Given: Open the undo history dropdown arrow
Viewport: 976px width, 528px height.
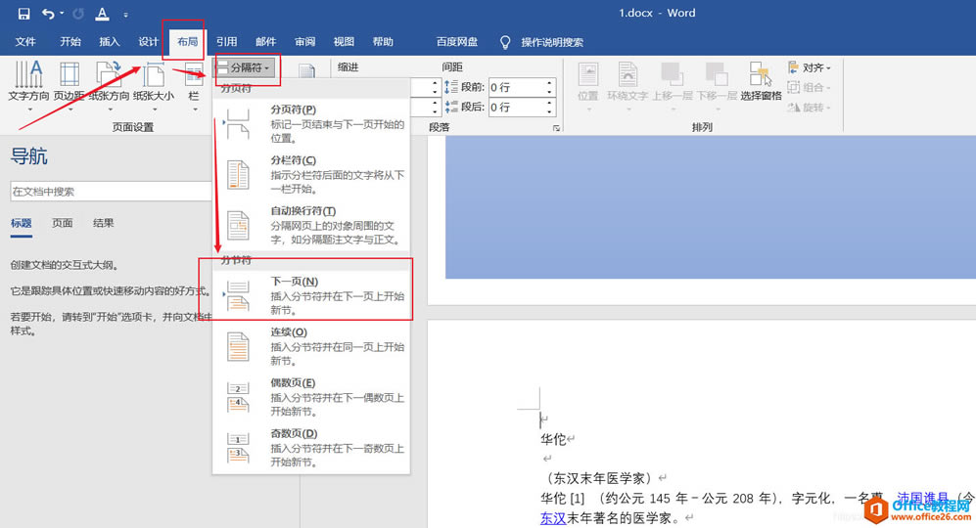Looking at the screenshot, I should pyautogui.click(x=63, y=14).
